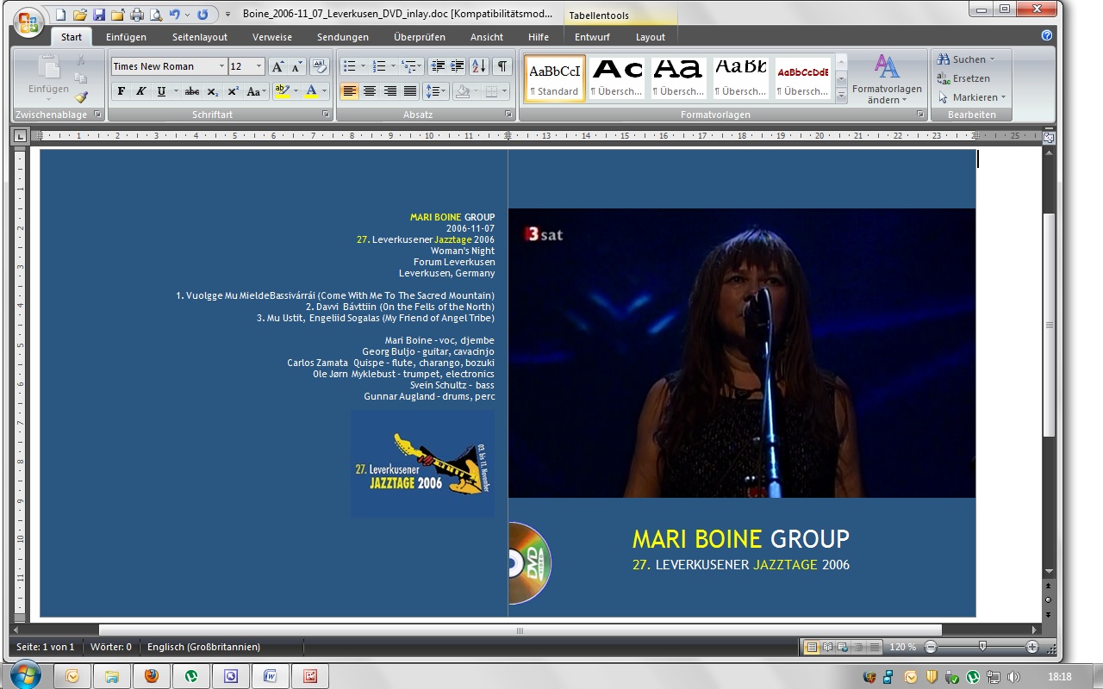Image resolution: width=1103 pixels, height=689 pixels.
Task: Click the repeat/redo arrow icon
Action: pyautogui.click(x=203, y=15)
